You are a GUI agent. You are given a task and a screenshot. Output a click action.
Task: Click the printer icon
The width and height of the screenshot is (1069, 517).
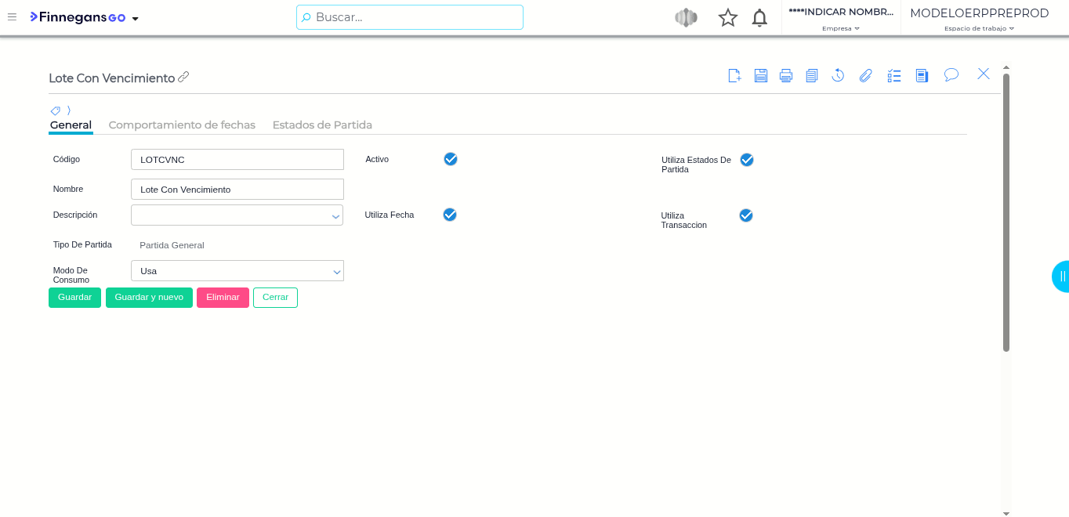[x=786, y=75]
